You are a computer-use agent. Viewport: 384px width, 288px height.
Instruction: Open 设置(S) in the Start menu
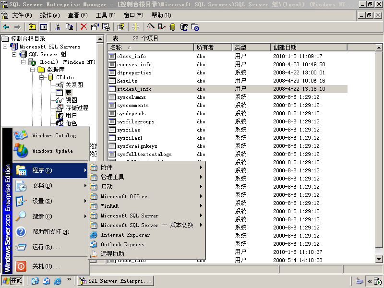point(51,201)
